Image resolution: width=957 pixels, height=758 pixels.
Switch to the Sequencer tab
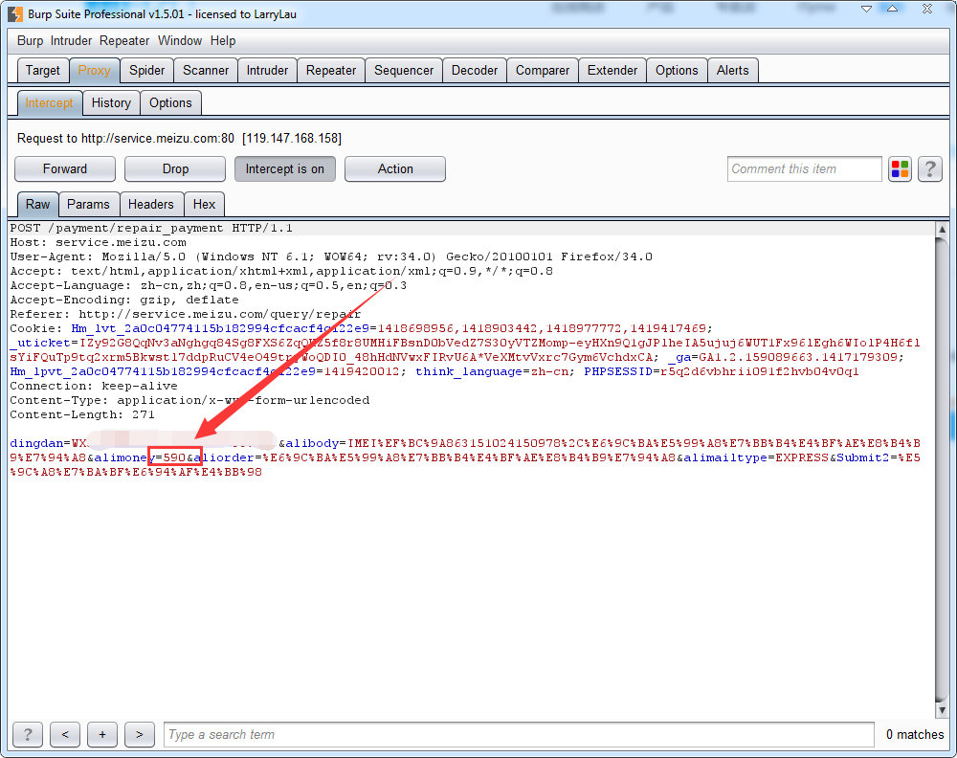click(404, 70)
